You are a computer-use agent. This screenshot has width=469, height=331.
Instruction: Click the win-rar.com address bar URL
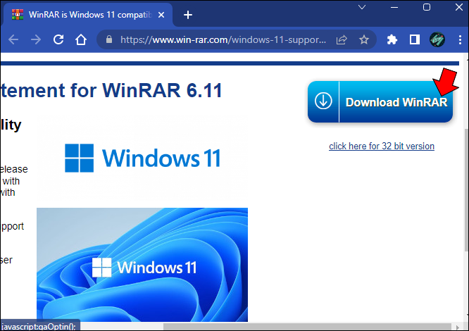coord(223,39)
